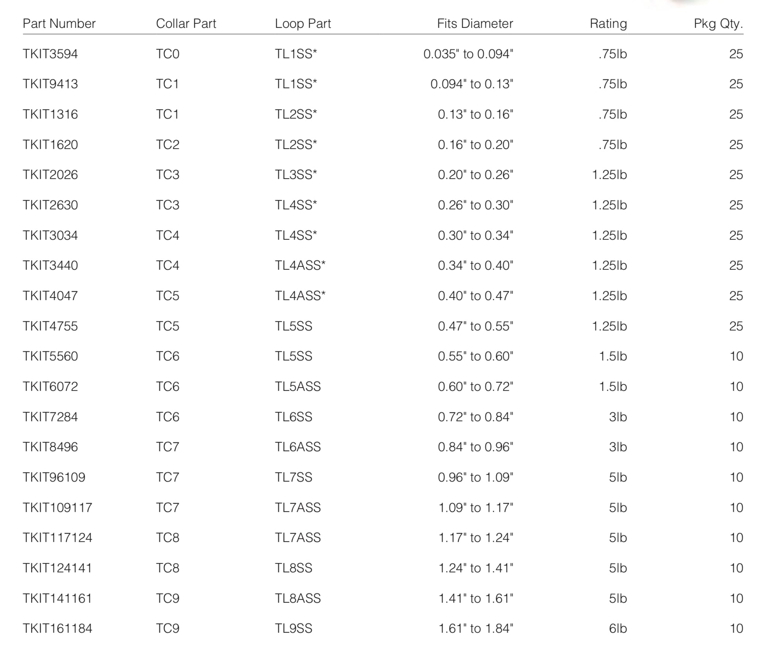Click the 0.60" to 0.72" diameter cell

pyautogui.click(x=475, y=387)
